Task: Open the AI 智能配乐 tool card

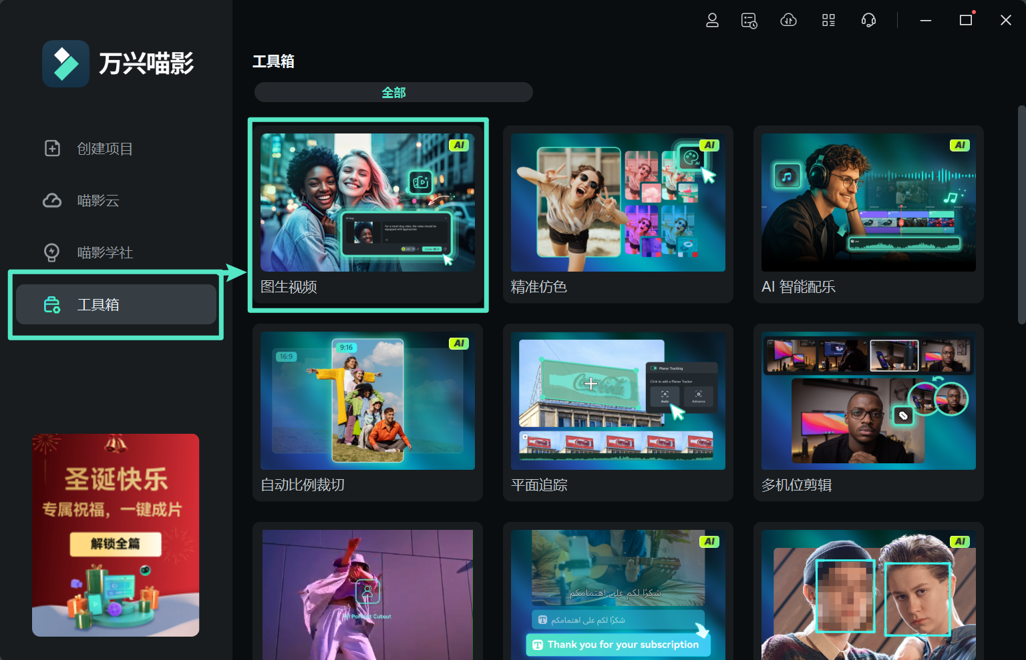Action: (868, 214)
